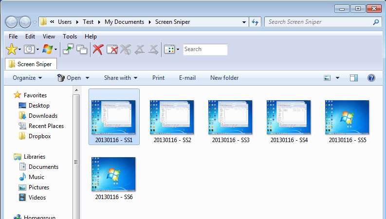Select the 20130116 - SS1 thumbnail
The height and width of the screenshot is (219, 386).
(x=114, y=117)
